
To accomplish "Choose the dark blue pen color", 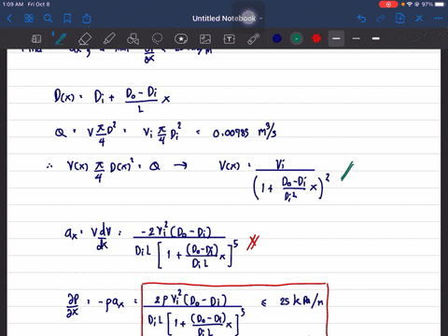I will coord(277,38).
